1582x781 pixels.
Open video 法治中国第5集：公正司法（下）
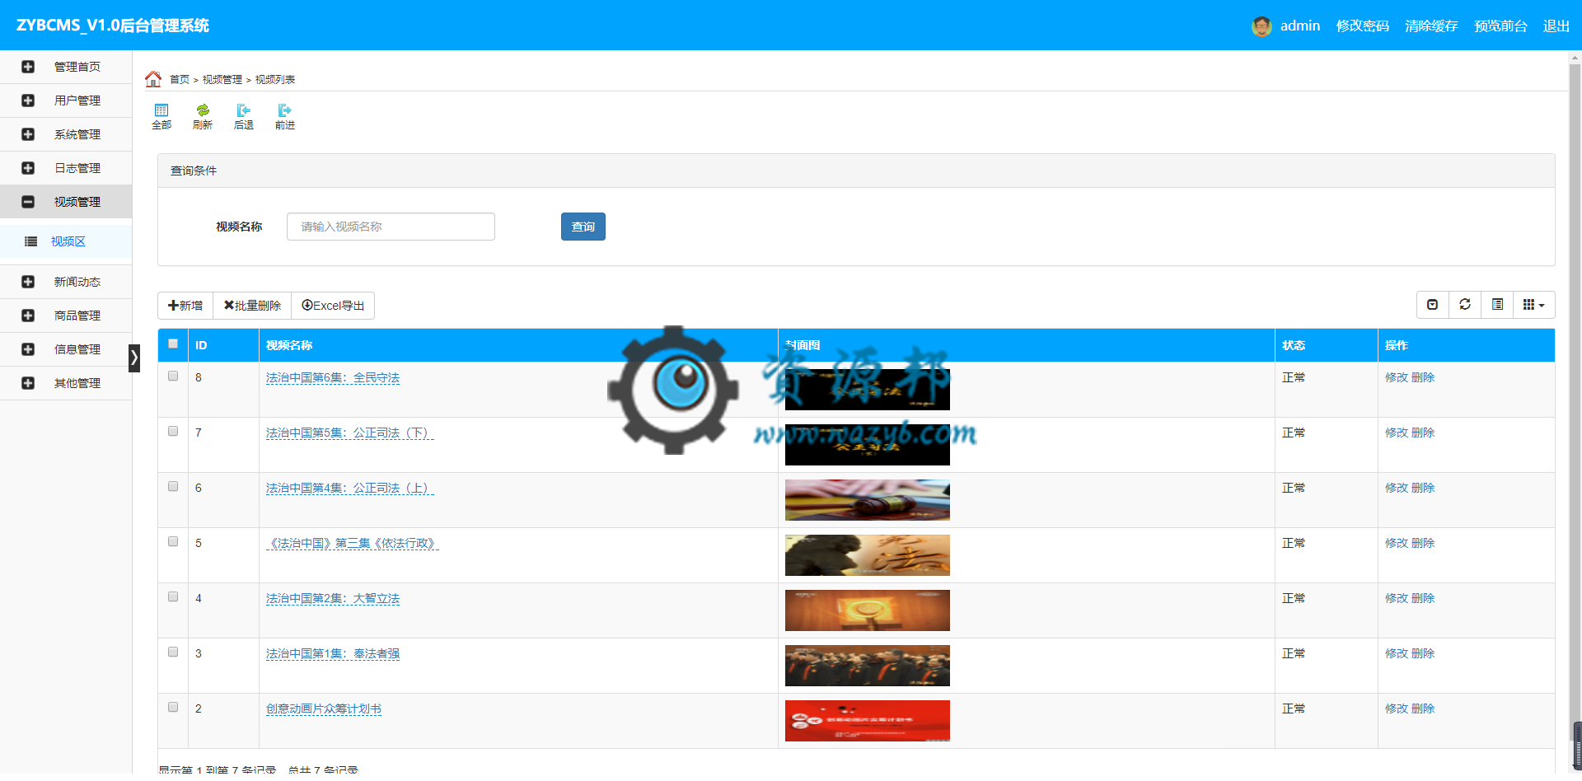point(349,433)
